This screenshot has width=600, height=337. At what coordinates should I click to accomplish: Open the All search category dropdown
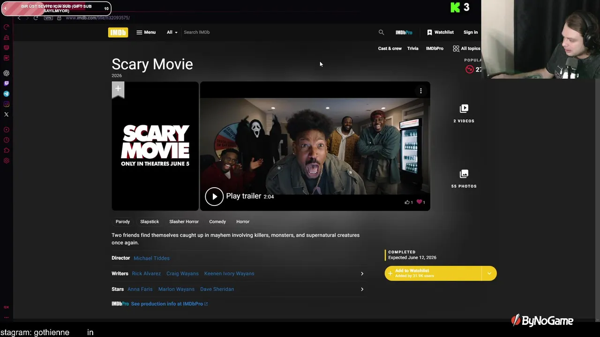[x=172, y=32]
